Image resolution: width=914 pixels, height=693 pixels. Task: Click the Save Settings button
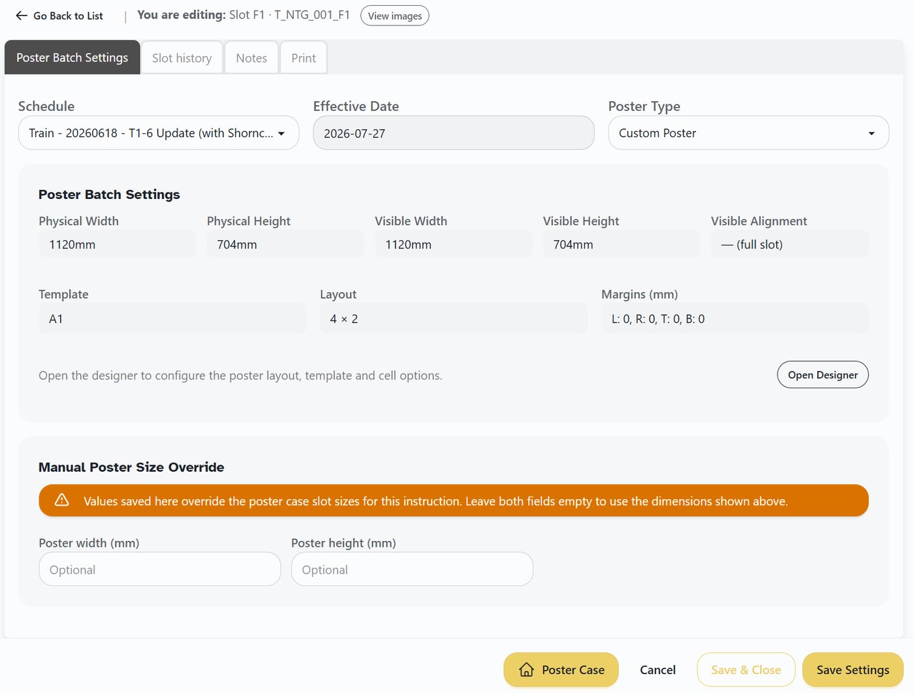[x=853, y=670]
